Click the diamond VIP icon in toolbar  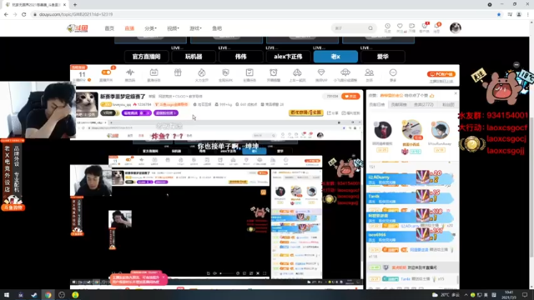pos(321,72)
